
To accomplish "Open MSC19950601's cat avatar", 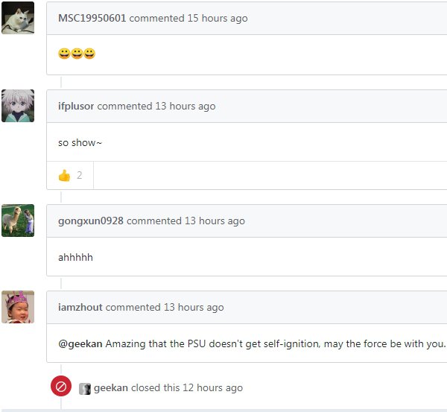I will click(18, 18).
